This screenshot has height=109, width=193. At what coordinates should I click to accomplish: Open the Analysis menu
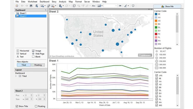(x=63, y=2)
